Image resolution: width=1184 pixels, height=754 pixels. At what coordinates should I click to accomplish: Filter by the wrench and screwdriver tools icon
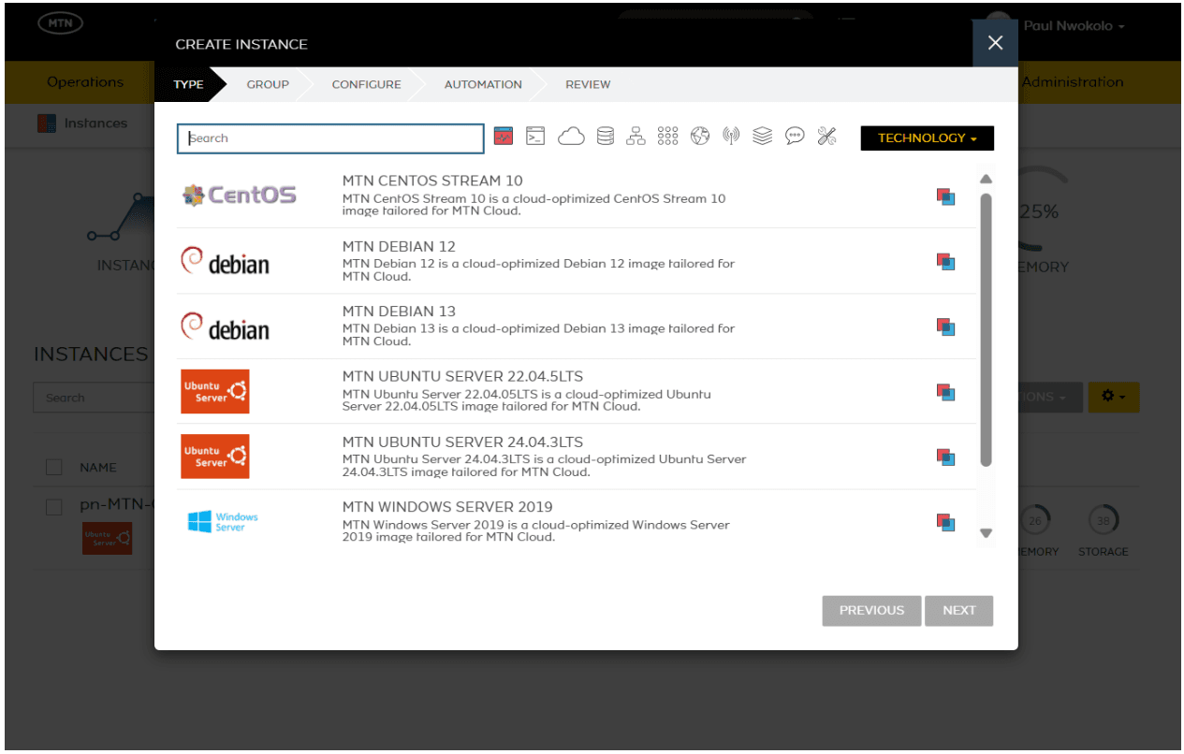coord(826,138)
